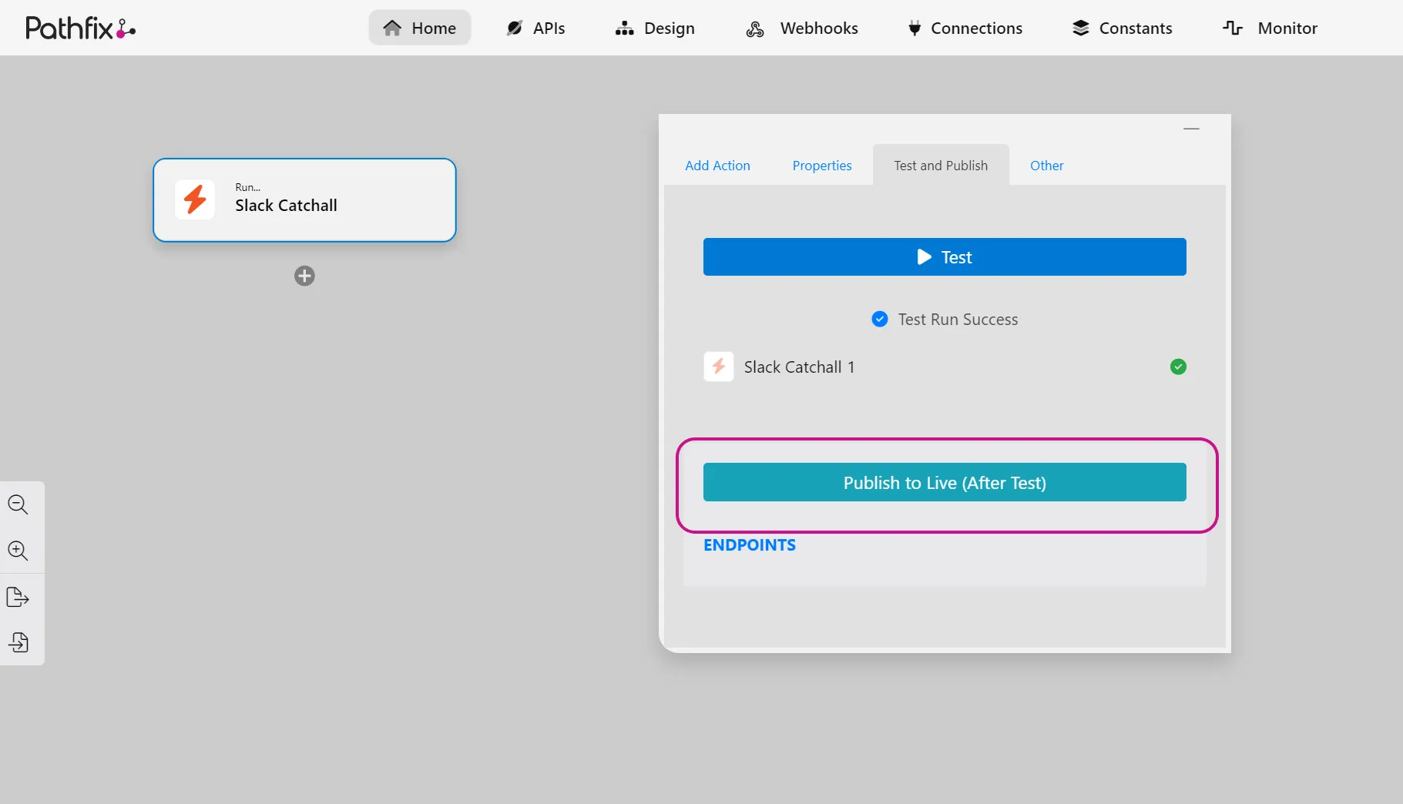Select the Slack Catchall node
The height and width of the screenshot is (804, 1403).
pos(304,200)
